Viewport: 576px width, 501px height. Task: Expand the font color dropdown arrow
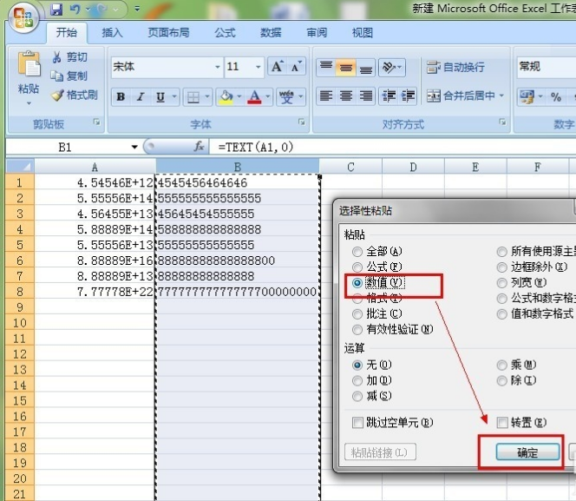[x=268, y=97]
